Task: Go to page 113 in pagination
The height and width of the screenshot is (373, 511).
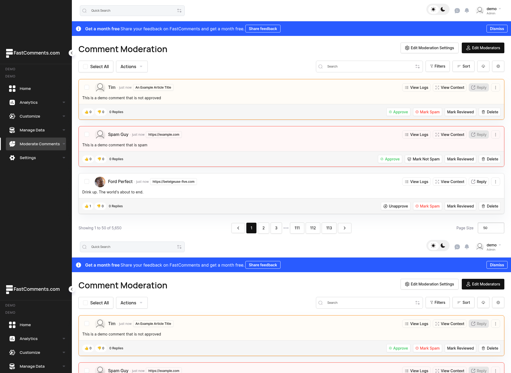Action: (x=329, y=228)
